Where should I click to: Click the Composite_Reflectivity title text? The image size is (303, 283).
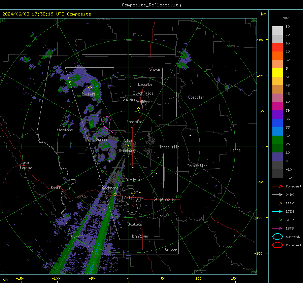coord(151,5)
